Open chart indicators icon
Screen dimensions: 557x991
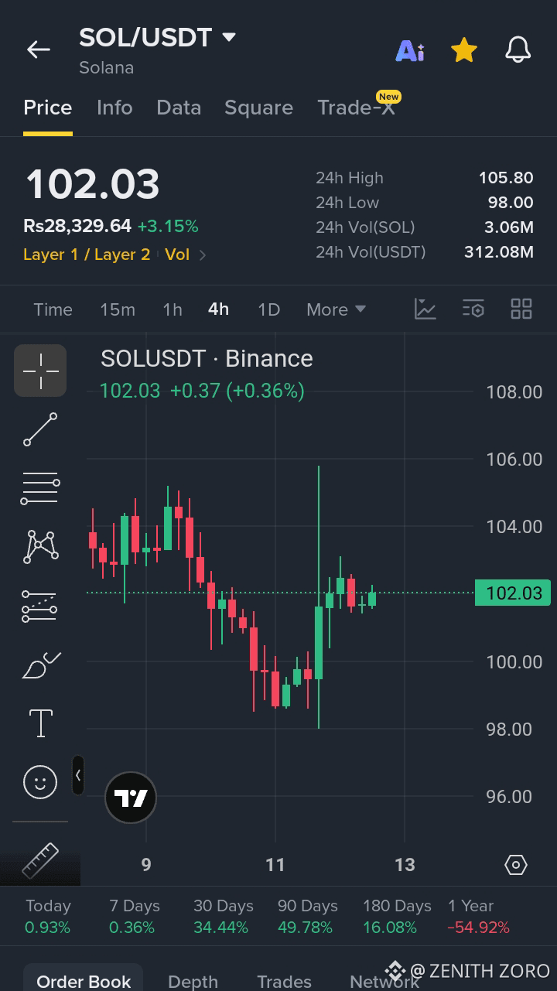click(x=425, y=309)
